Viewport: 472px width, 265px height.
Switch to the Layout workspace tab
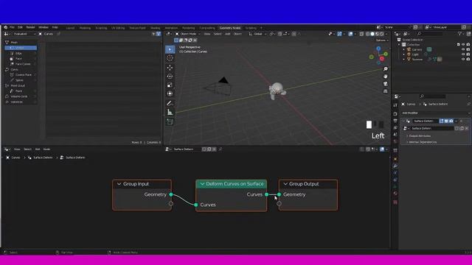(70, 28)
